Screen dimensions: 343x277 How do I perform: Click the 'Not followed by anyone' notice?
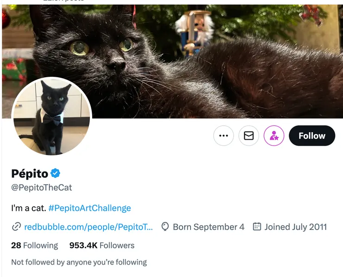pyautogui.click(x=79, y=262)
